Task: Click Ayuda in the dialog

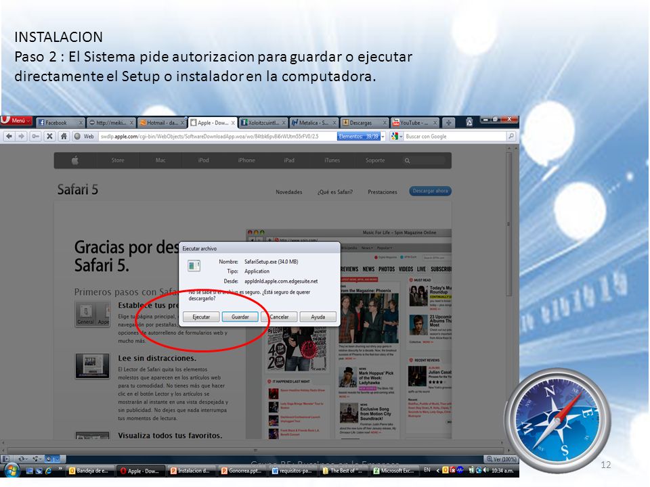Action: [x=318, y=317]
